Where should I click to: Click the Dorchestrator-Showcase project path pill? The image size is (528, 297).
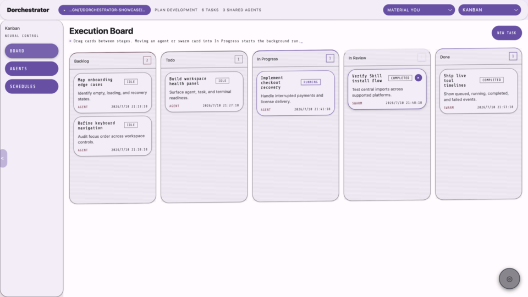pos(105,10)
